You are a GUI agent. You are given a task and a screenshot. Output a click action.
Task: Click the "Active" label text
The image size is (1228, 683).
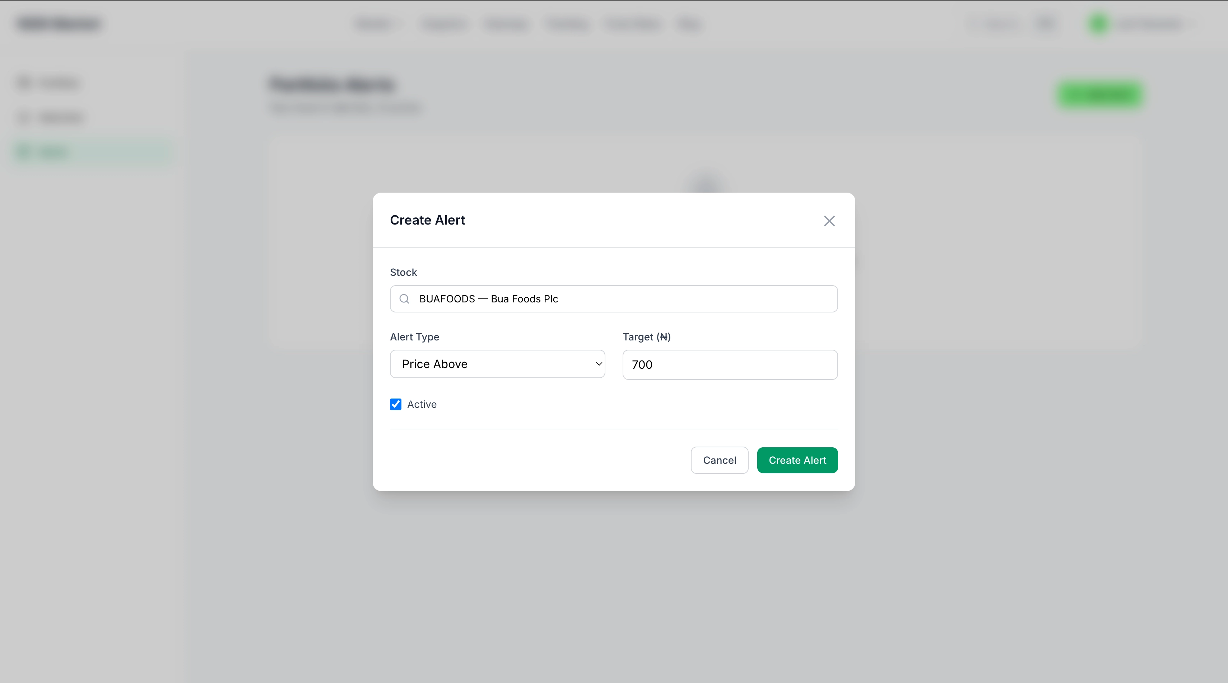pos(422,404)
